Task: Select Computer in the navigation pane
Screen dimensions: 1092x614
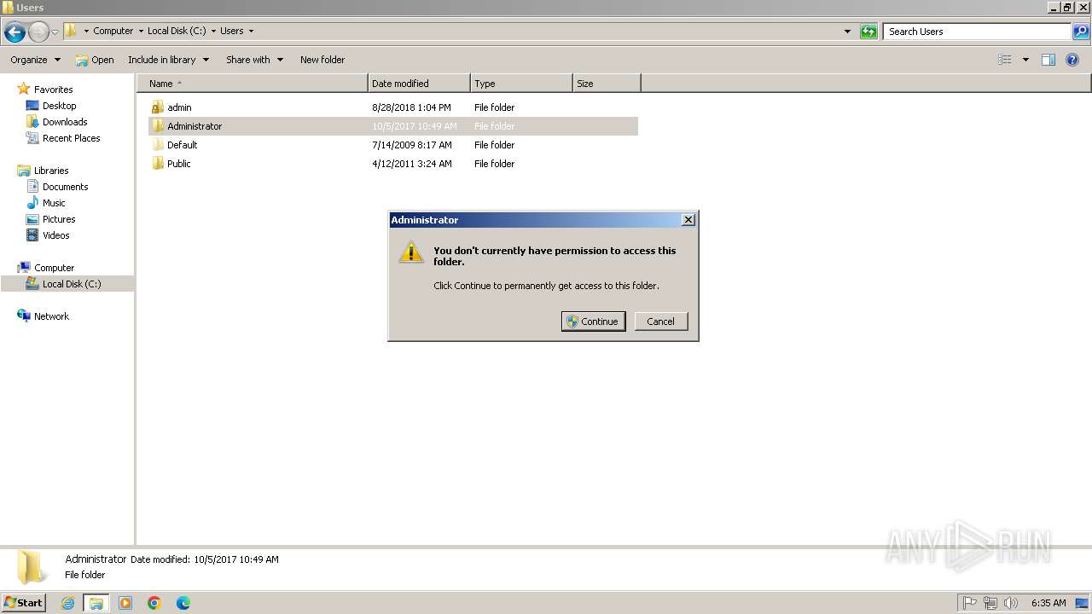Action: pyautogui.click(x=46, y=268)
